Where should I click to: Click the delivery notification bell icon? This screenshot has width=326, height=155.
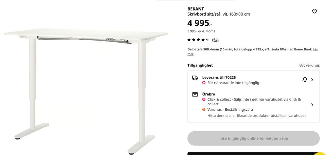[305, 80]
